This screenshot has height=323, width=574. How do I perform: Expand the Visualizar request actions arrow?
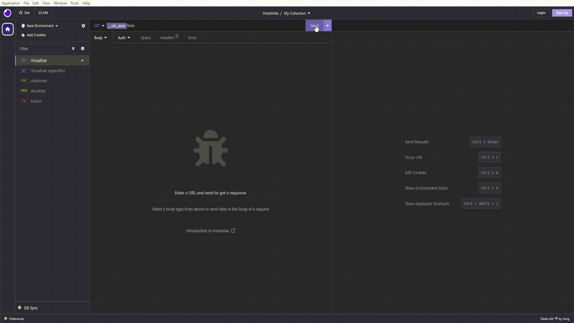pyautogui.click(x=82, y=61)
